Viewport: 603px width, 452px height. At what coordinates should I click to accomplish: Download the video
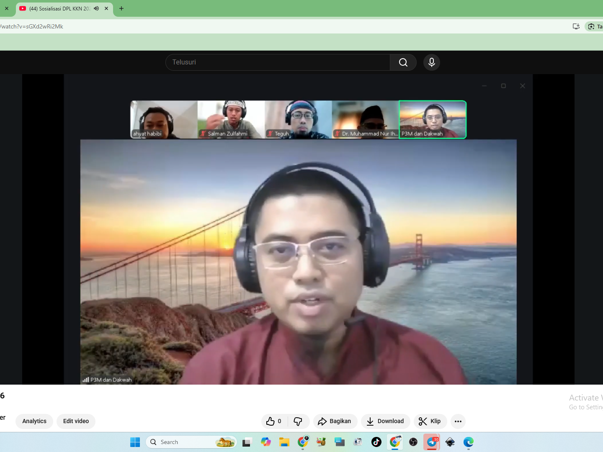coord(385,421)
